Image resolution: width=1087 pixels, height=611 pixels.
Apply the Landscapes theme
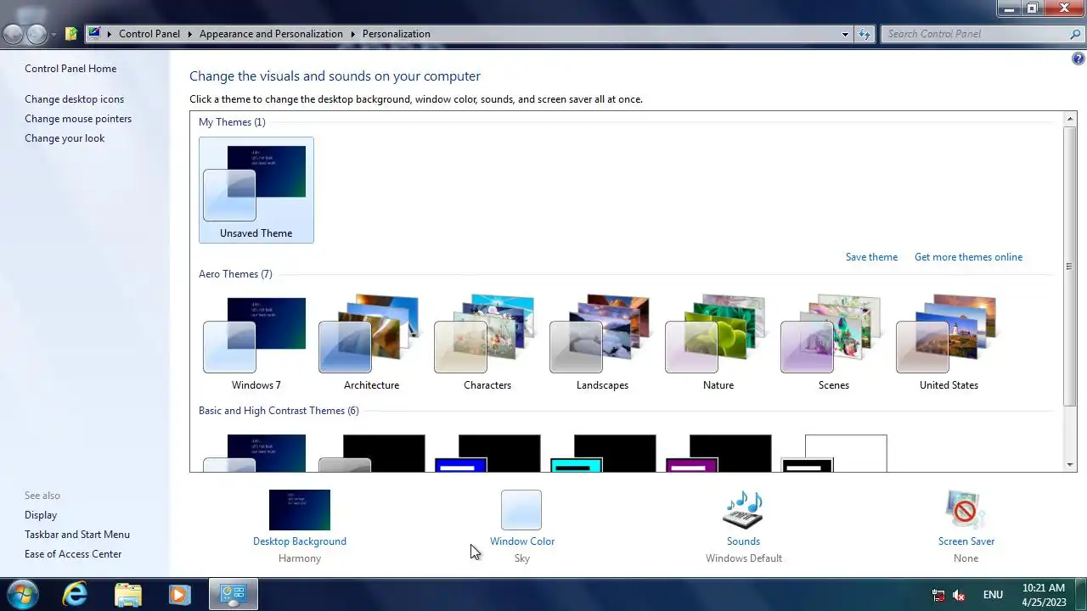pos(602,343)
